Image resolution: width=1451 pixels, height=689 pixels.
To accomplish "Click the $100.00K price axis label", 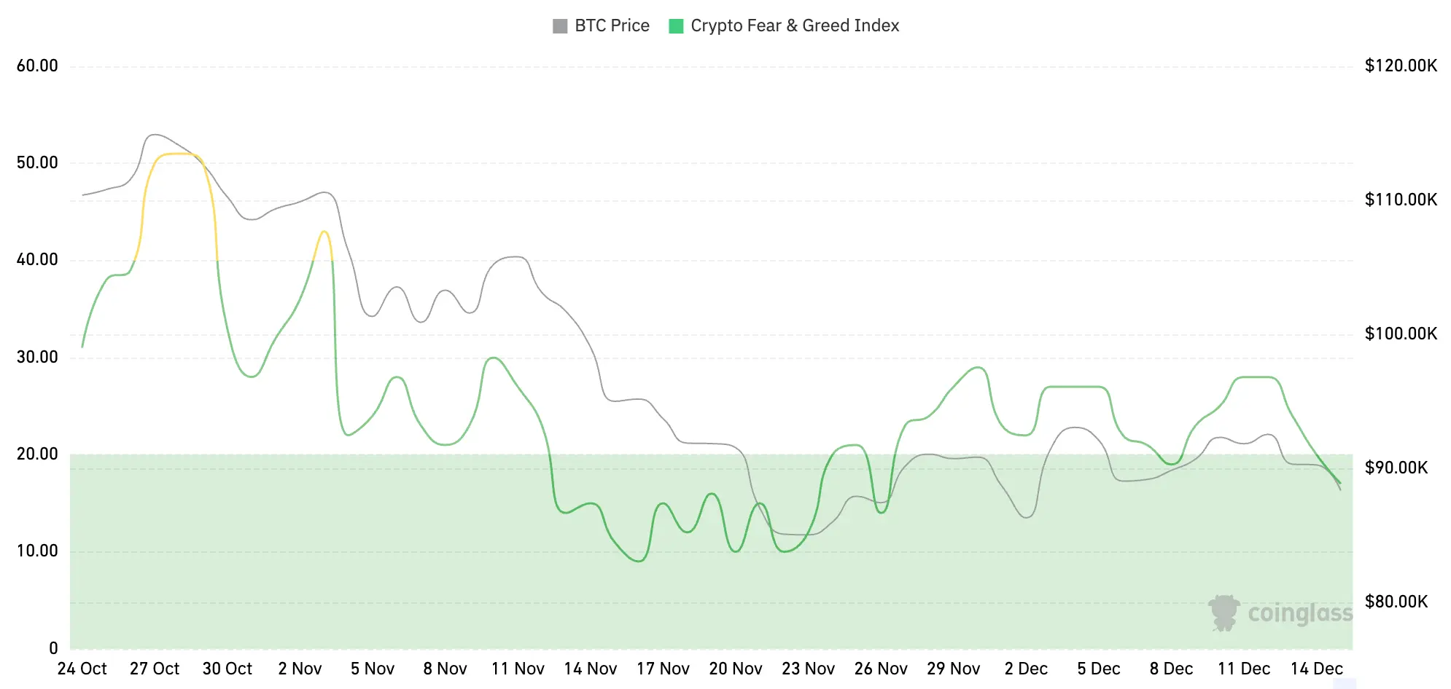I will click(1401, 334).
